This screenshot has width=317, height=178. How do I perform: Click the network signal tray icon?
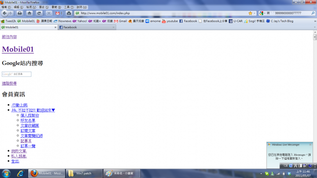(278, 174)
